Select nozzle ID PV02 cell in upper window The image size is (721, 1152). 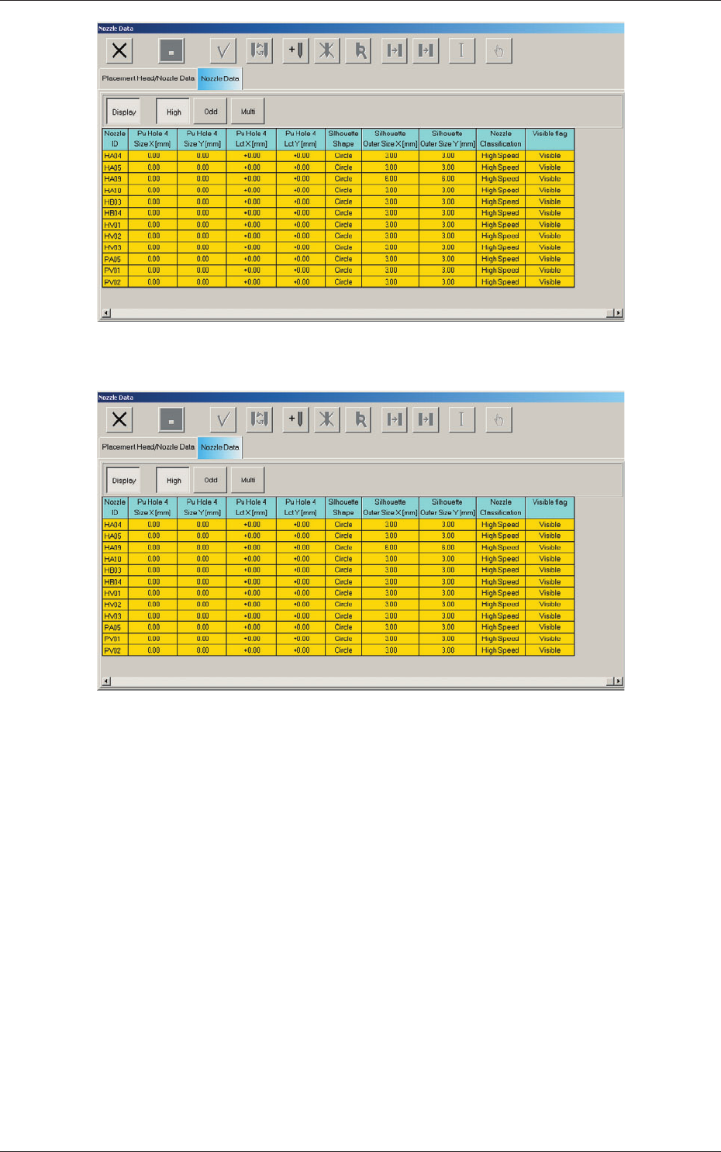click(115, 282)
